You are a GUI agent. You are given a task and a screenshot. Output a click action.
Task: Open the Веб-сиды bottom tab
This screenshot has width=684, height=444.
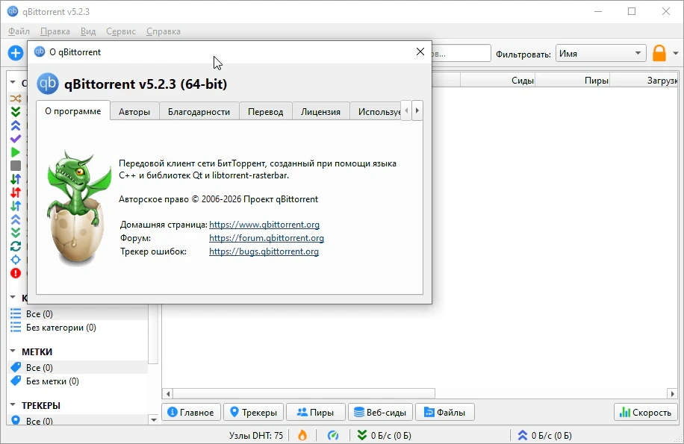click(x=380, y=412)
